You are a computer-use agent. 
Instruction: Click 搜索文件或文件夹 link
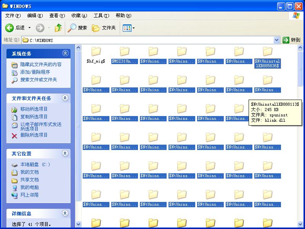[39, 80]
